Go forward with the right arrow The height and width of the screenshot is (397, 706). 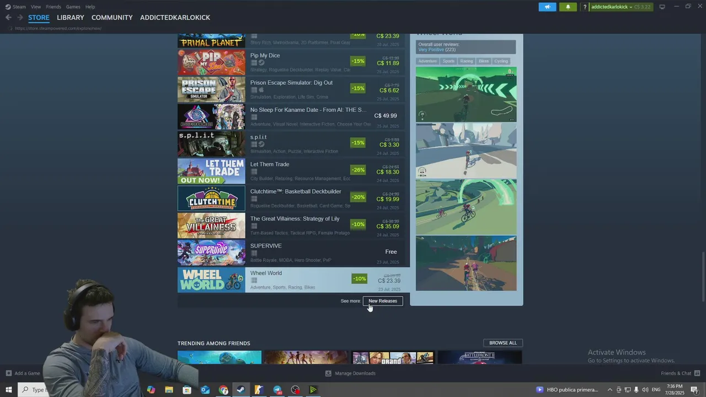pyautogui.click(x=20, y=18)
